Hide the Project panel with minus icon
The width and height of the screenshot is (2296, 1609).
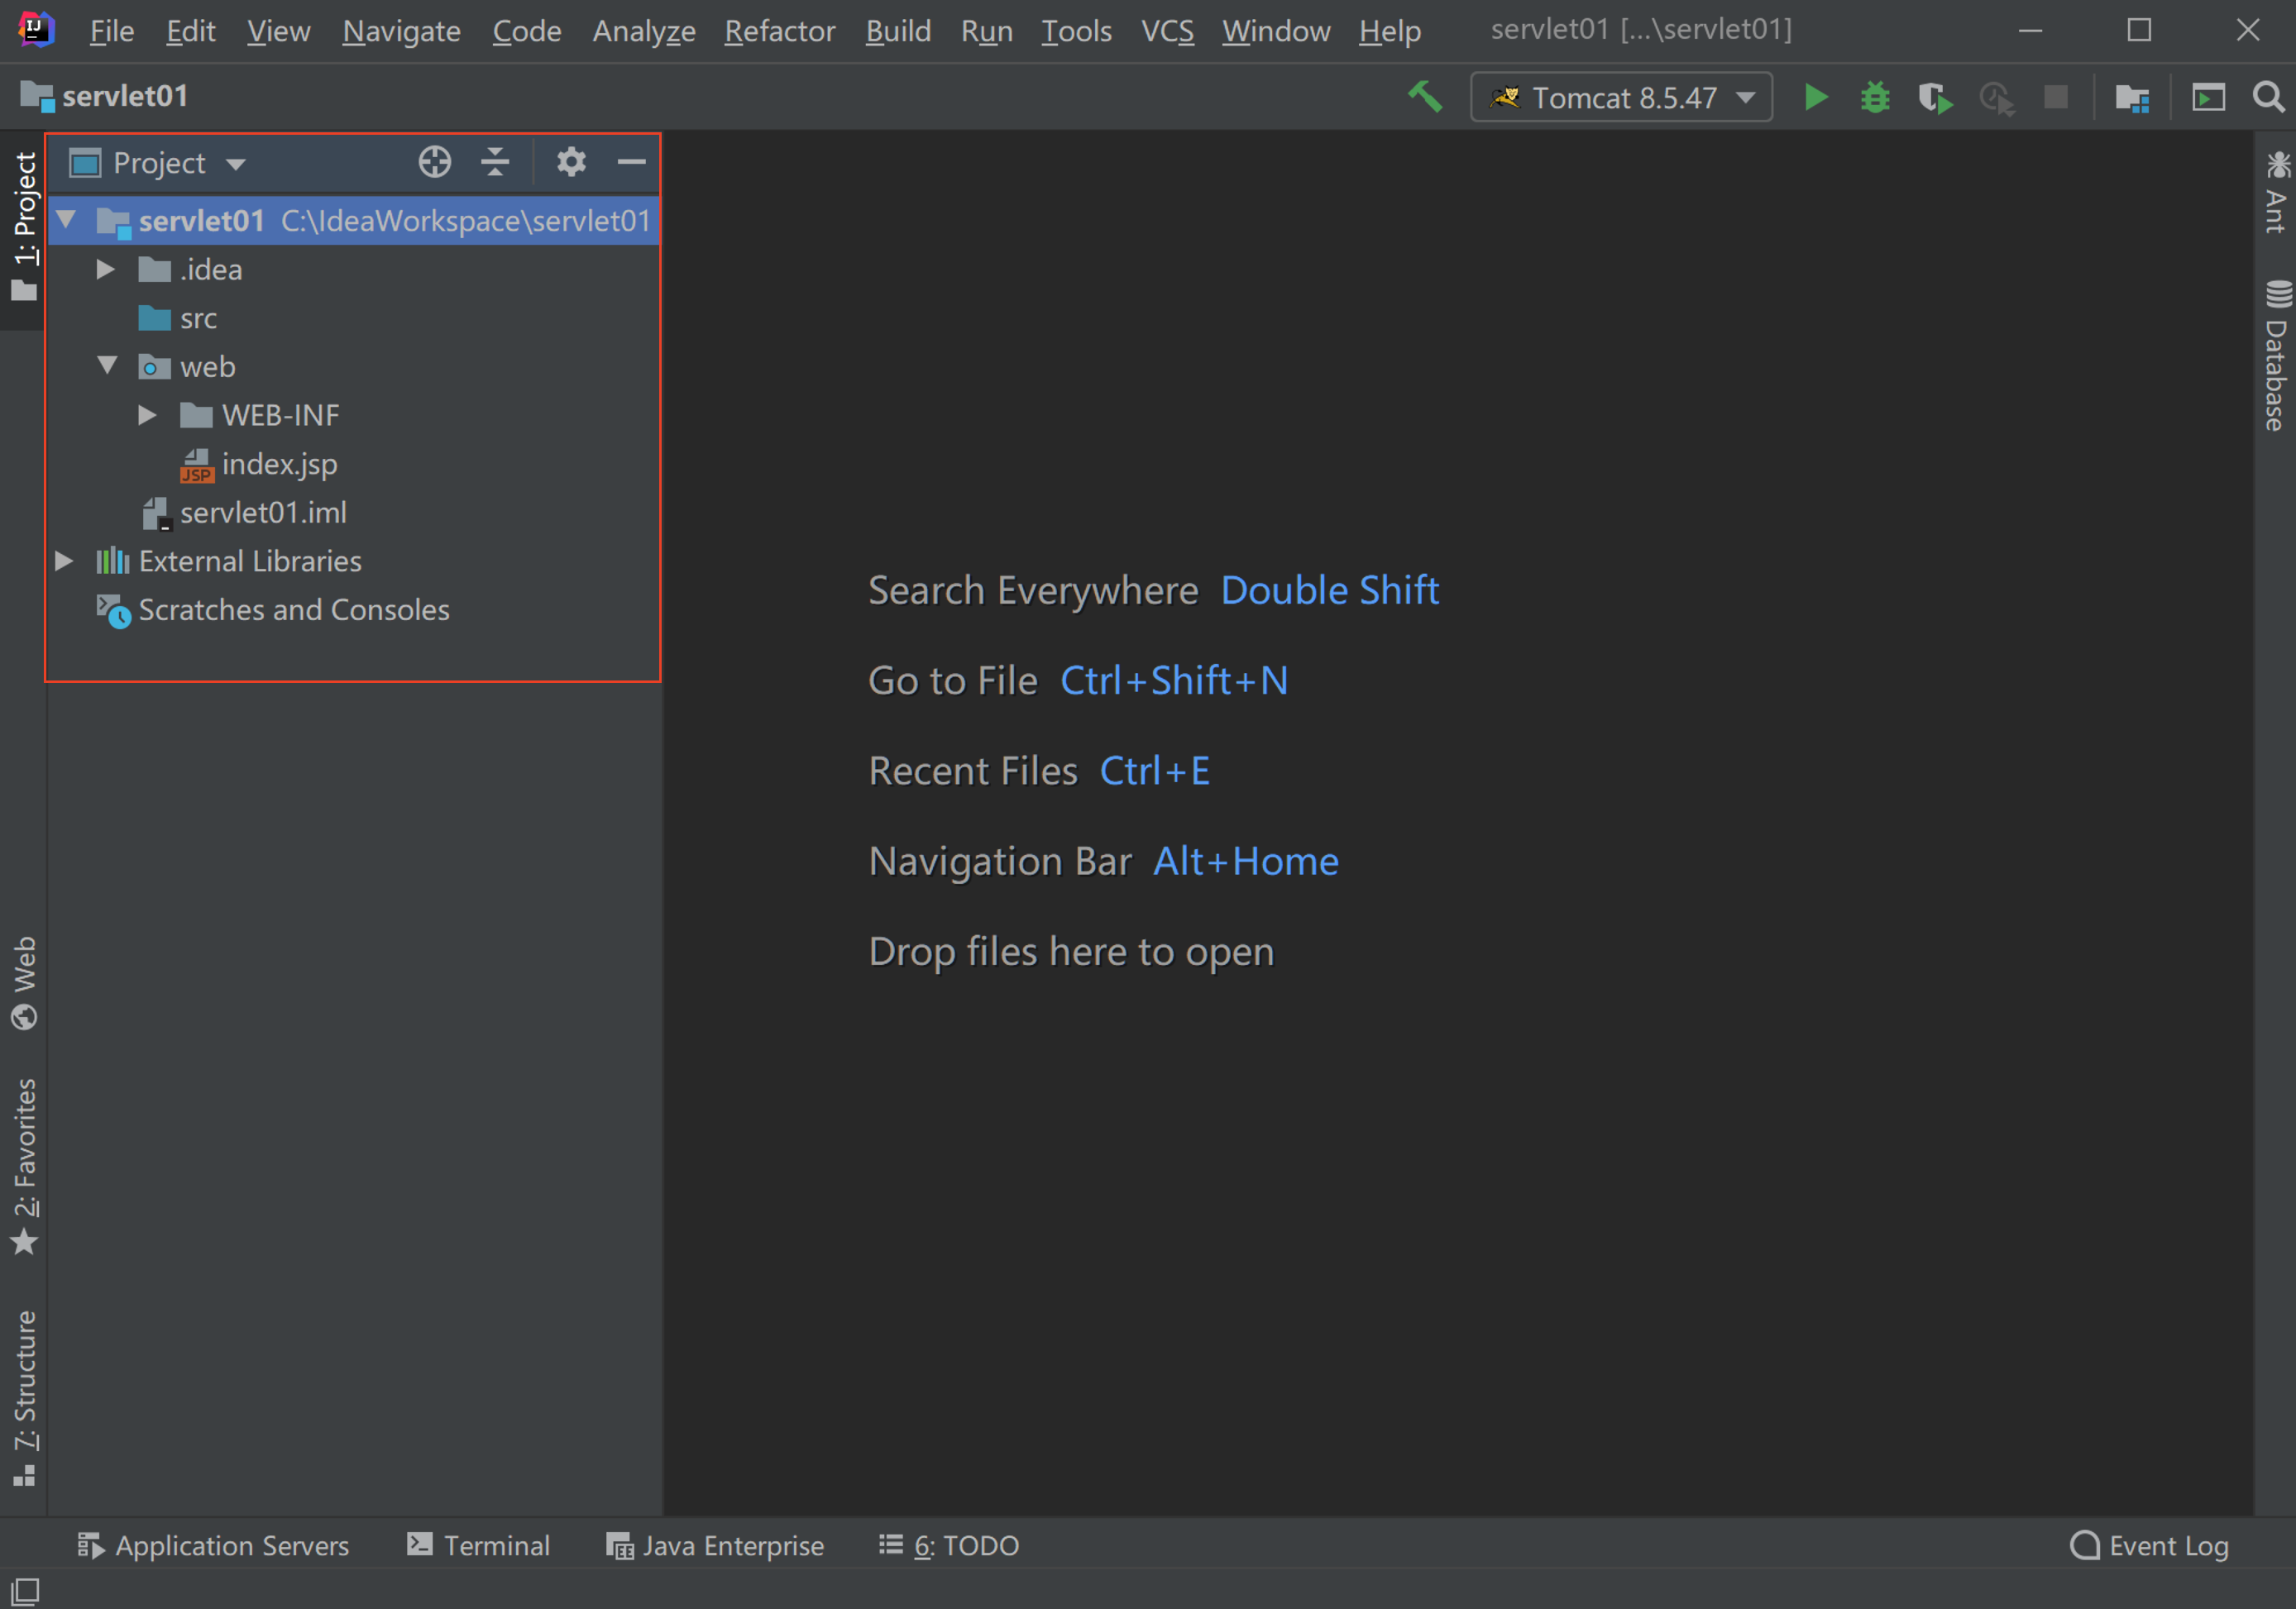pos(631,162)
